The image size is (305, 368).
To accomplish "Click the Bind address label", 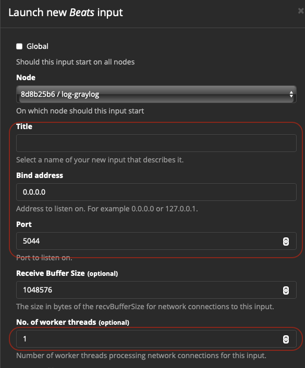I will click(x=40, y=175).
